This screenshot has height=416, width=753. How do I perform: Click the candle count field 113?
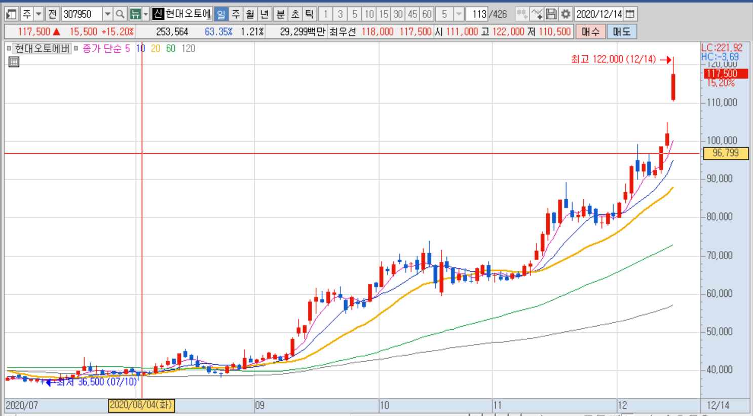tap(477, 14)
